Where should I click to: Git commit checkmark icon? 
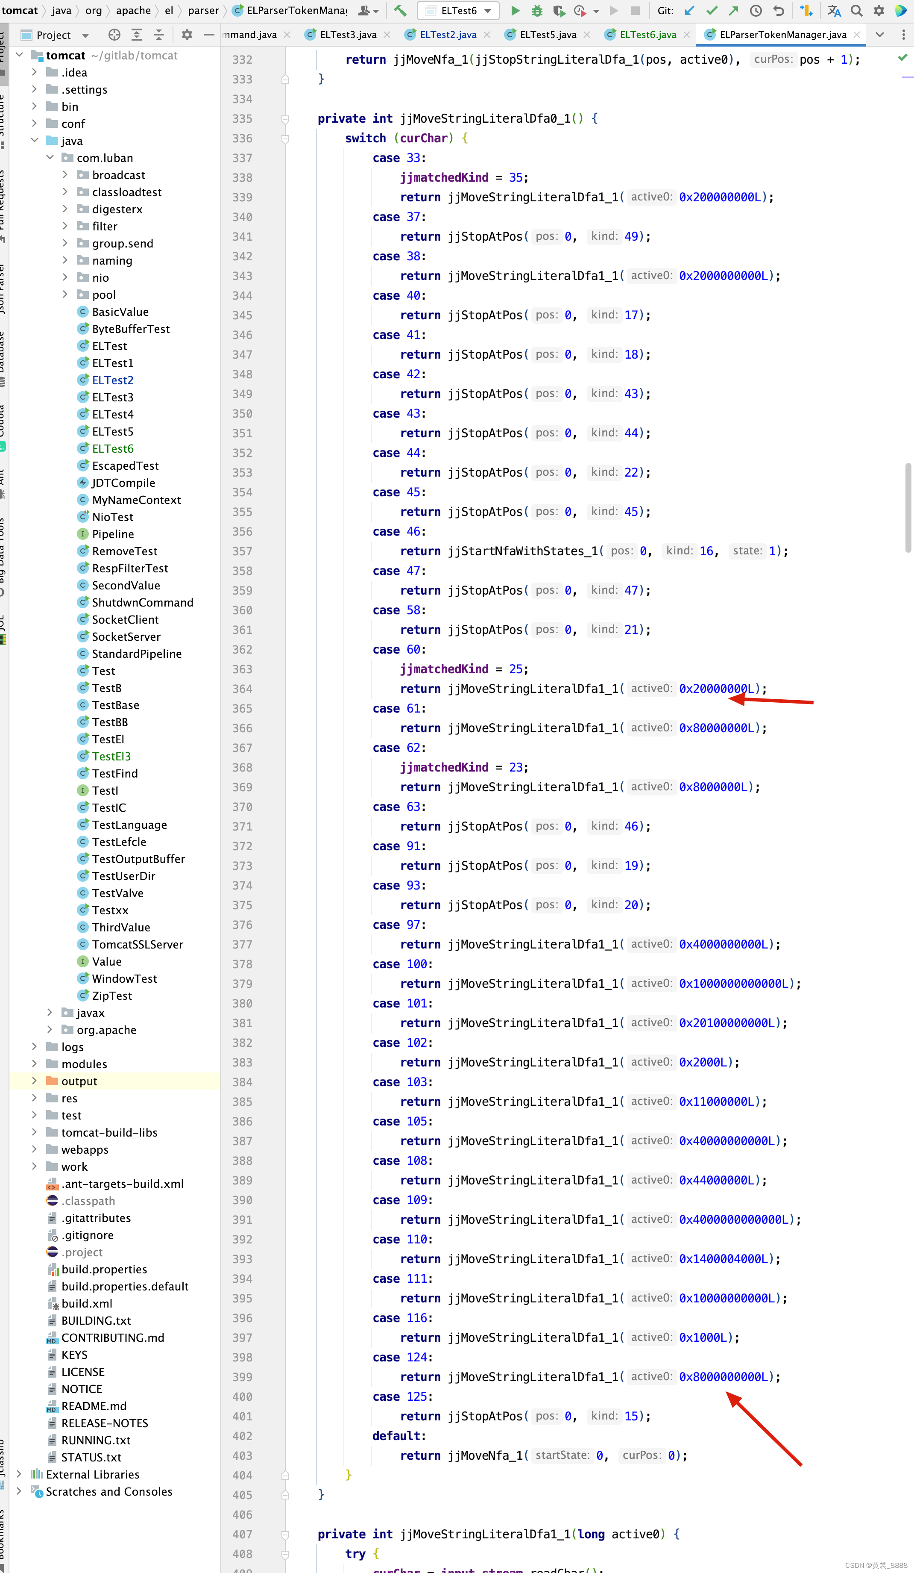(711, 11)
